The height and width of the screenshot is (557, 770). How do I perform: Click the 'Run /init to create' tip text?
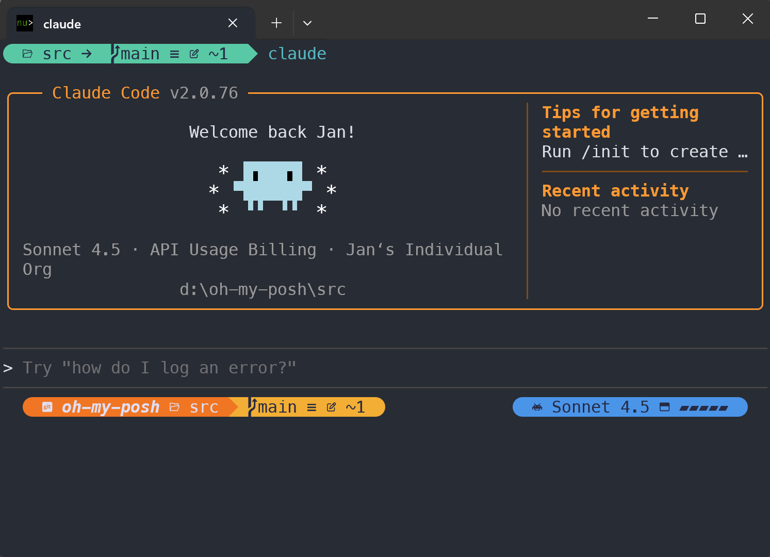click(x=644, y=152)
